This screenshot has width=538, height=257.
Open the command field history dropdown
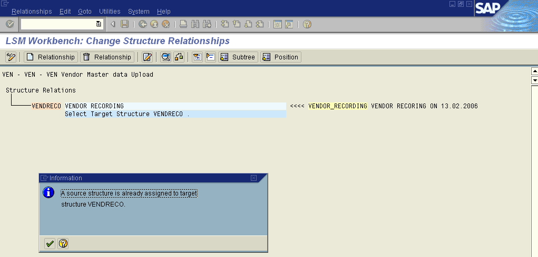[x=99, y=24]
